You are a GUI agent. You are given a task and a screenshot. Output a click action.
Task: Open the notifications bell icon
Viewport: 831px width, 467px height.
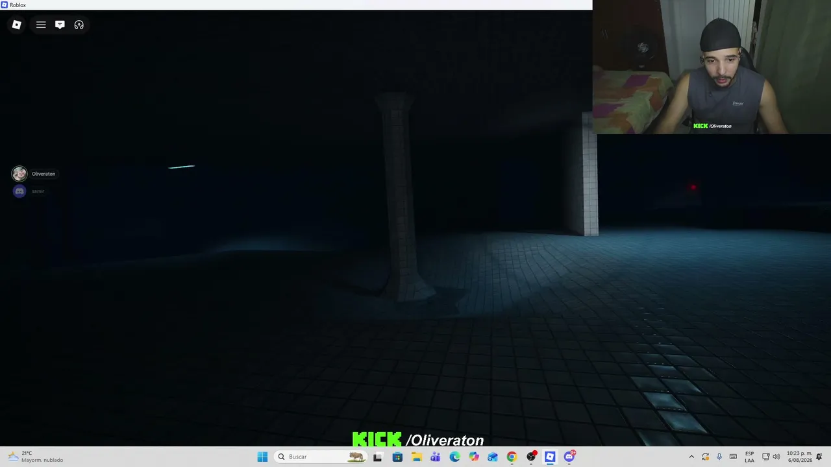pos(819,457)
